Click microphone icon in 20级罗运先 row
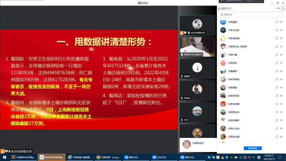The height and width of the screenshot is (161, 286). 277,112
